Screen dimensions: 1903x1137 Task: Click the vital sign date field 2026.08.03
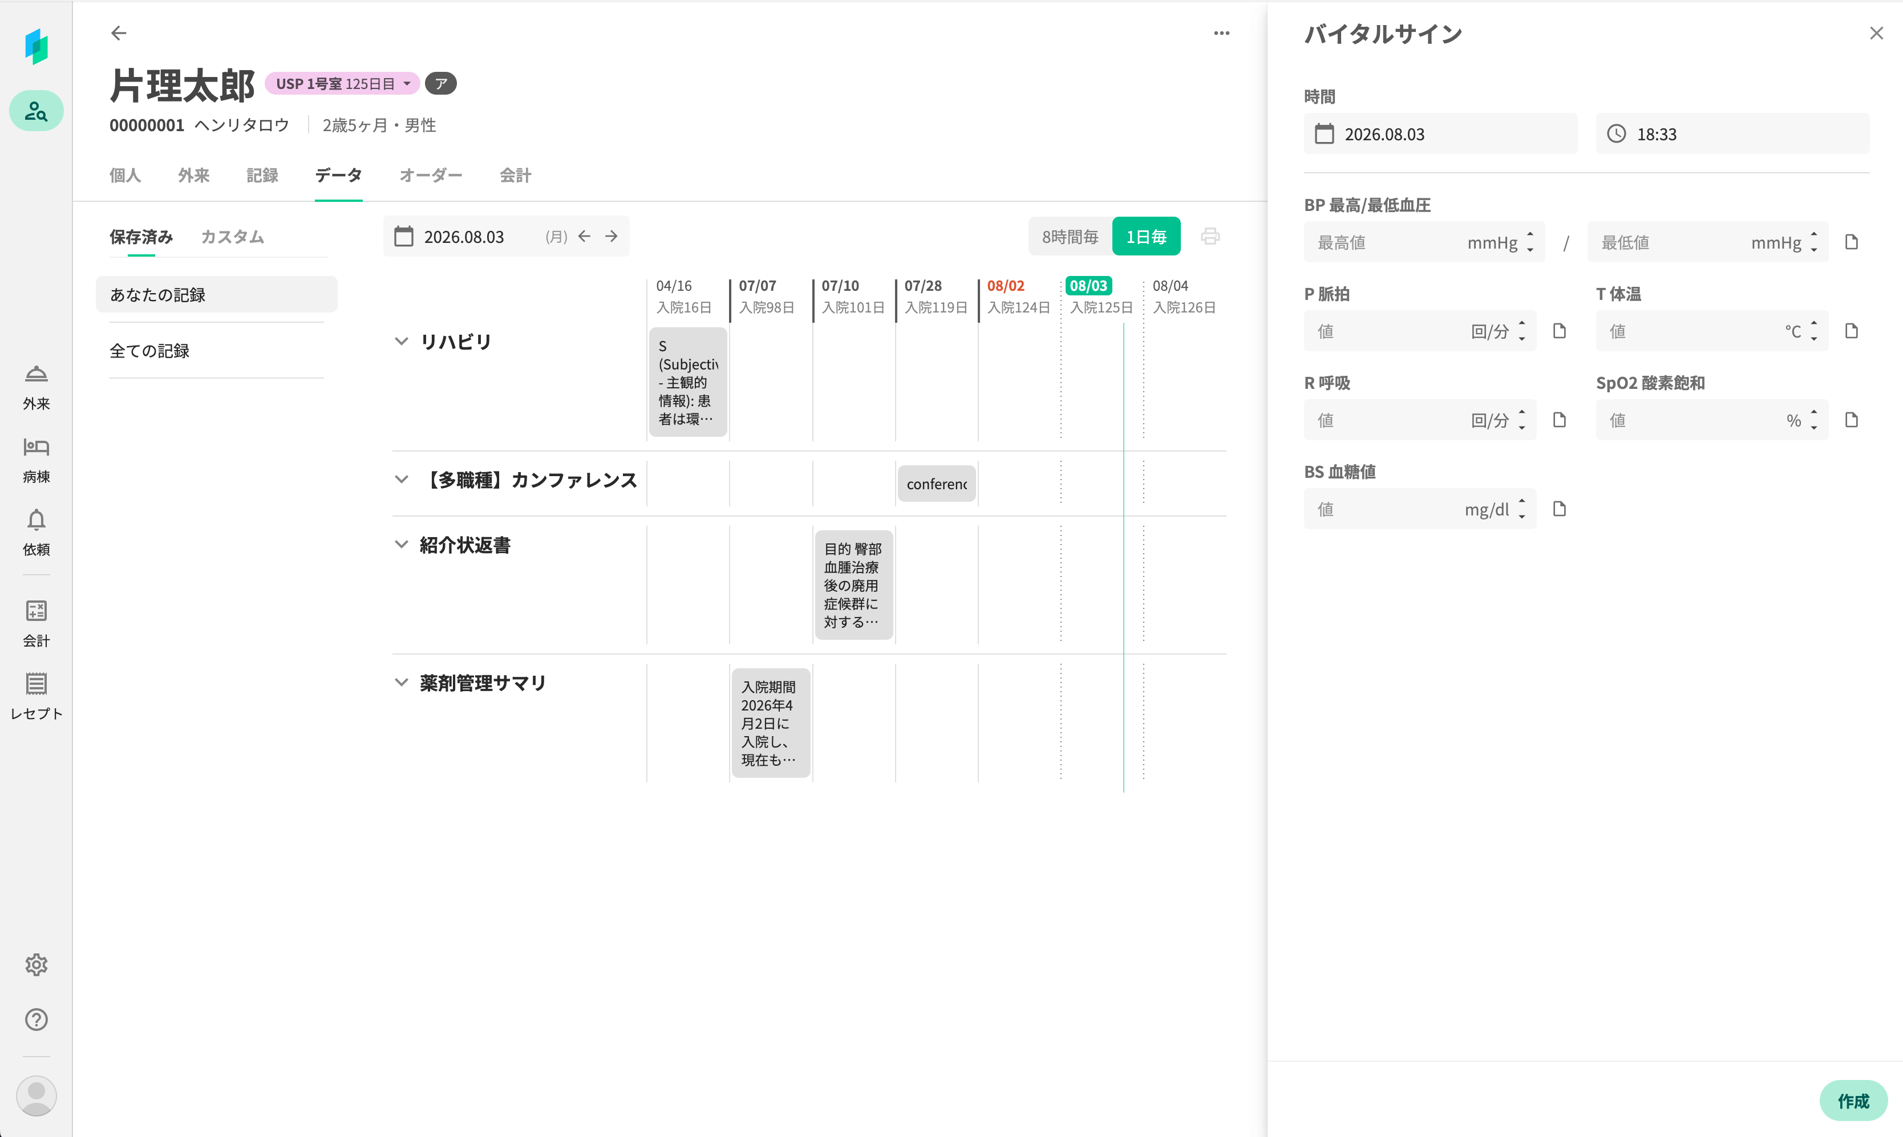[x=1441, y=133]
